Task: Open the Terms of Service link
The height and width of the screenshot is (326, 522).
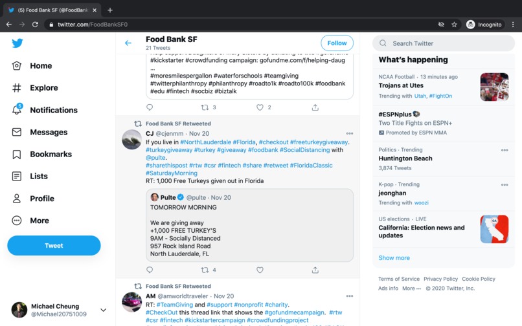Action: tap(399, 279)
